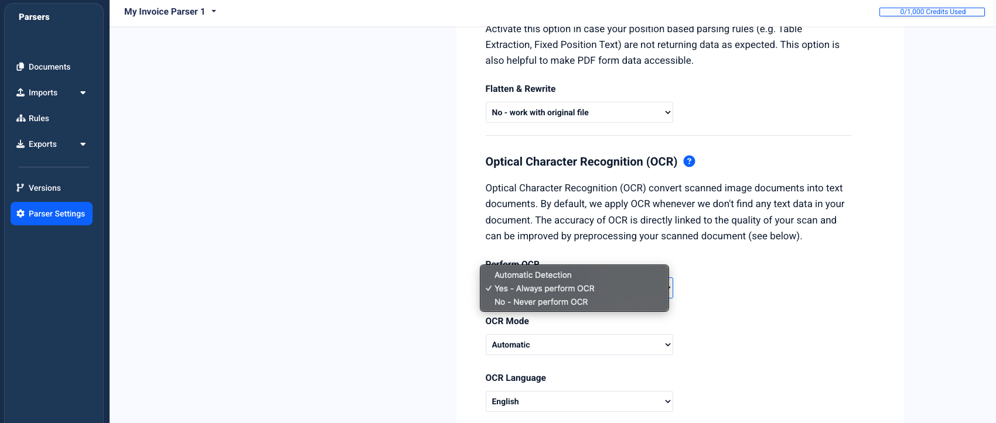This screenshot has width=996, height=423.
Task: Click the Versions branch icon
Action: coord(21,188)
